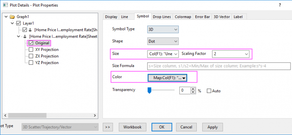The height and width of the screenshot is (135, 292).
Task: Open the Size column dropdown
Action: [x=163, y=54]
